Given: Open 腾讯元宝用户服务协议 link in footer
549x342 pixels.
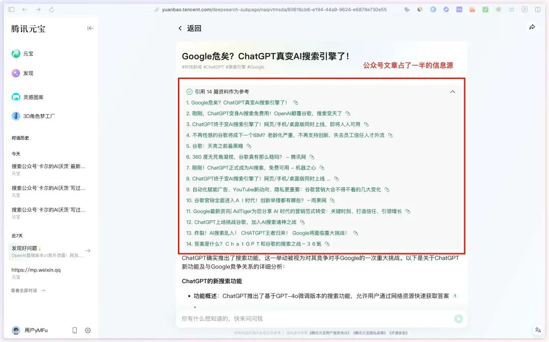Looking at the screenshot, I should click(329, 333).
